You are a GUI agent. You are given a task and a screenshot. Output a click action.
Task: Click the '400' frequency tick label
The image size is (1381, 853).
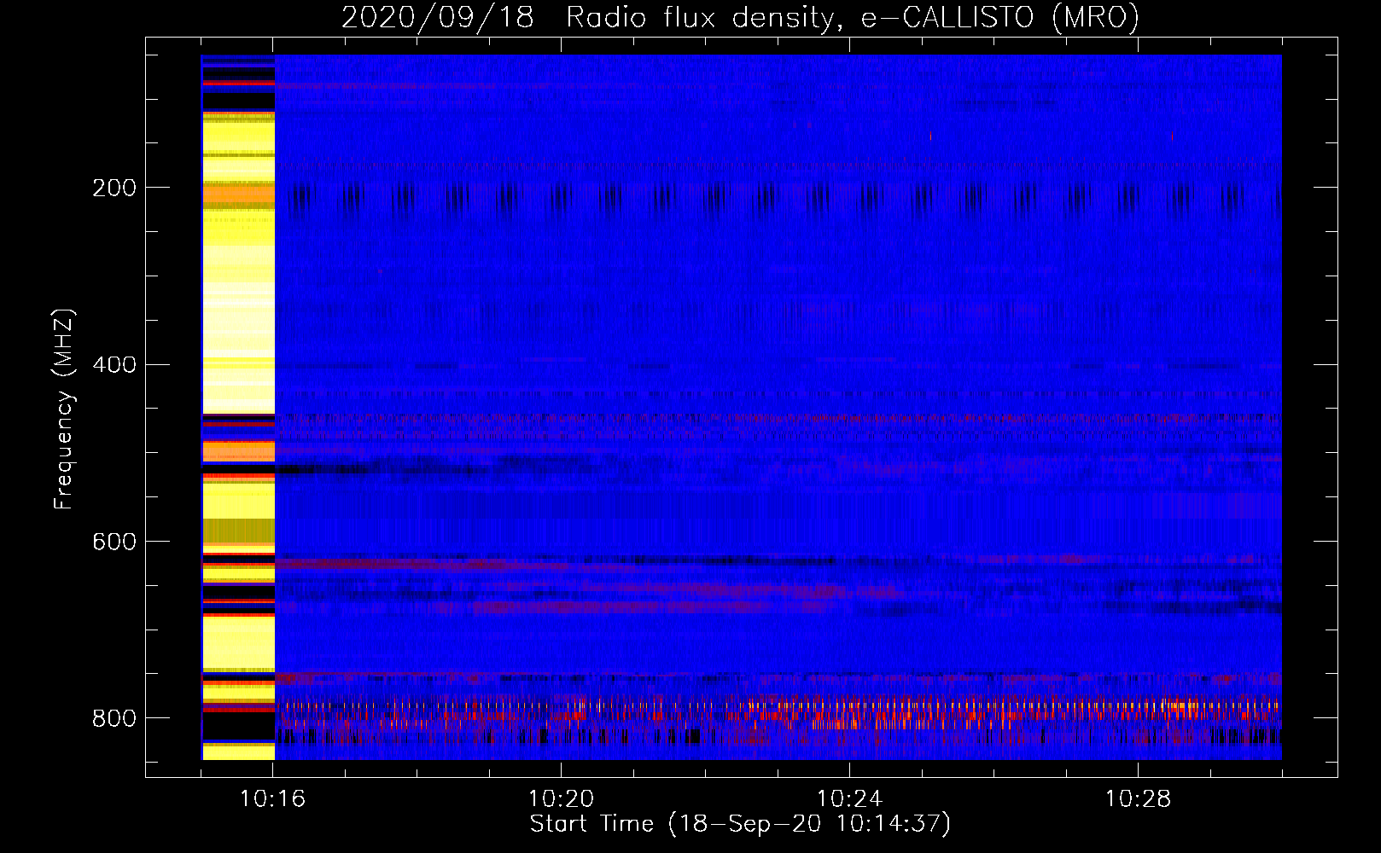[114, 365]
